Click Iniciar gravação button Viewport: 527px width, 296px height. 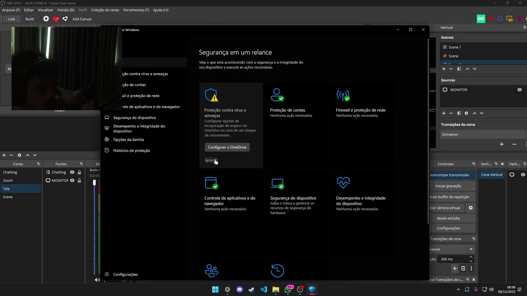(448, 186)
